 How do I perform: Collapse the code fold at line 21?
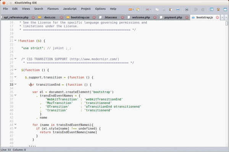15,41
